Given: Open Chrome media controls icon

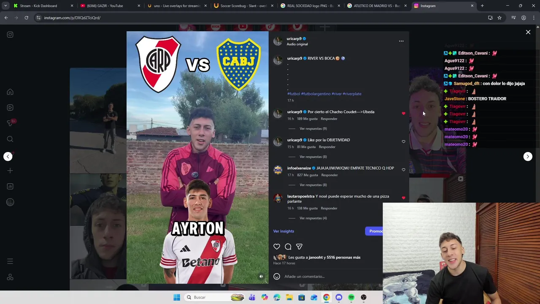Looking at the screenshot, I should pos(513,18).
